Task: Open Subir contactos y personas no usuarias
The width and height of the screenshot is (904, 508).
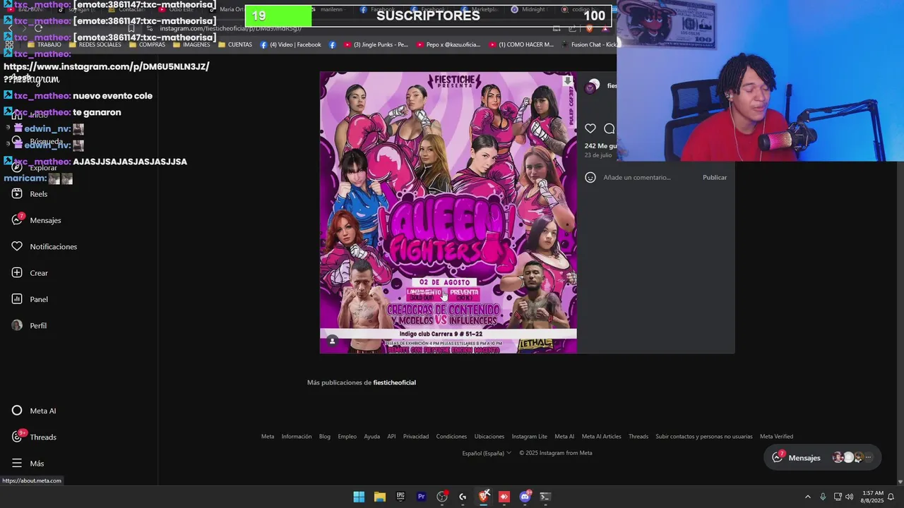Action: tap(704, 436)
